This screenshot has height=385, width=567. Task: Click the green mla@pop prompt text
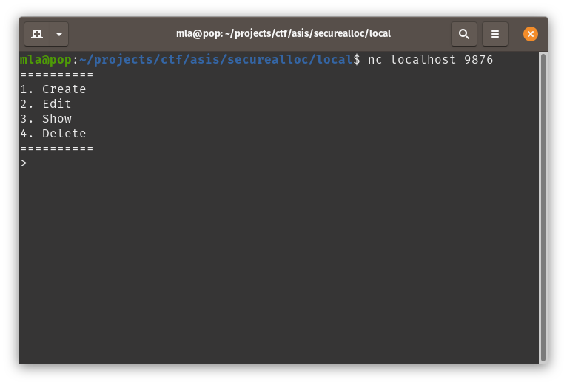(46, 60)
